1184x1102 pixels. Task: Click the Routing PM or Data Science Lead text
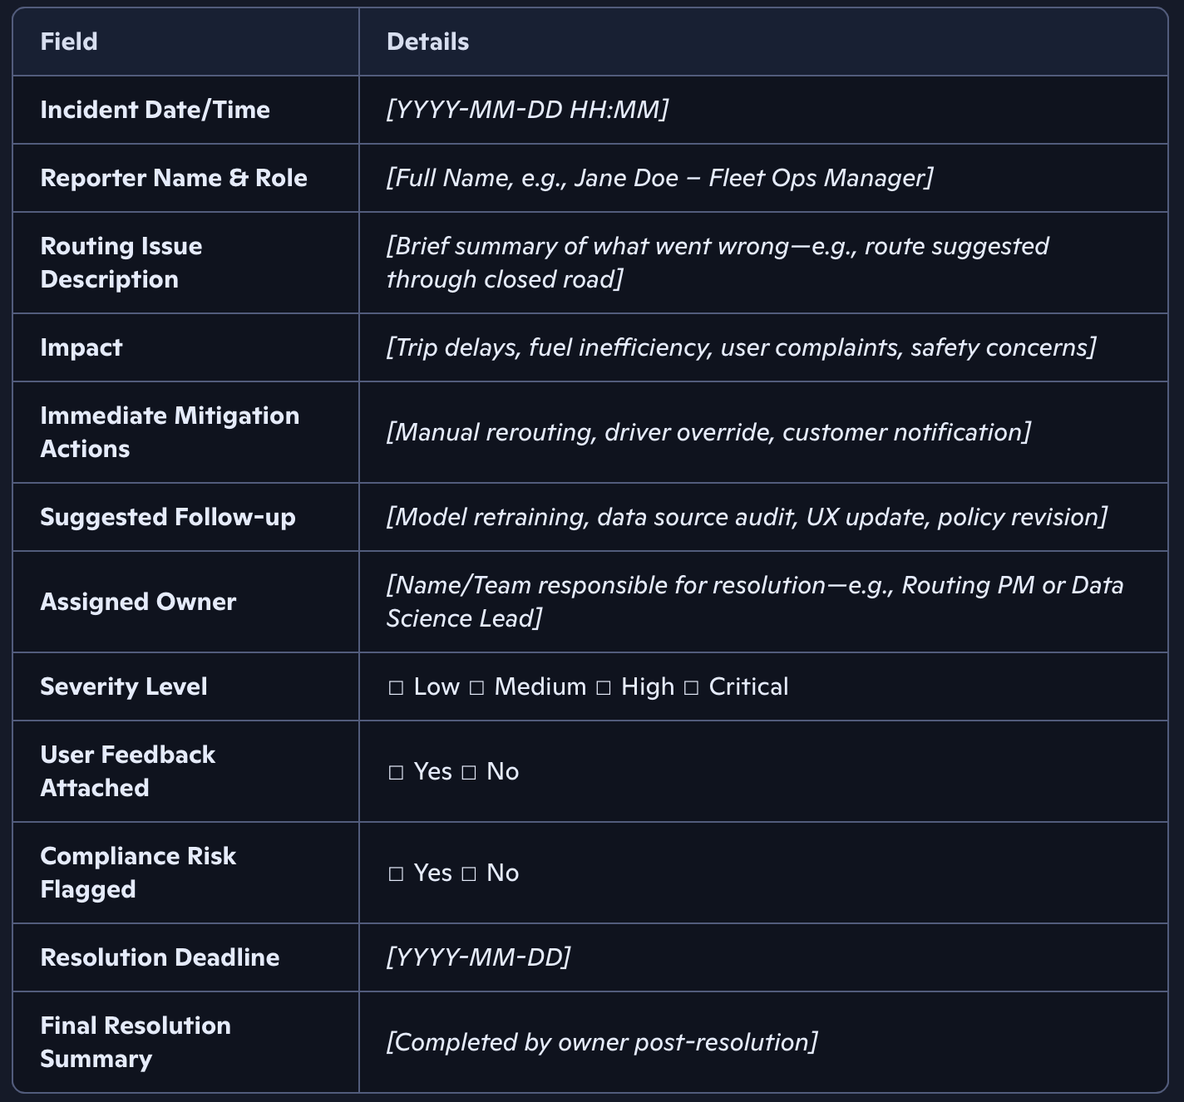point(755,602)
